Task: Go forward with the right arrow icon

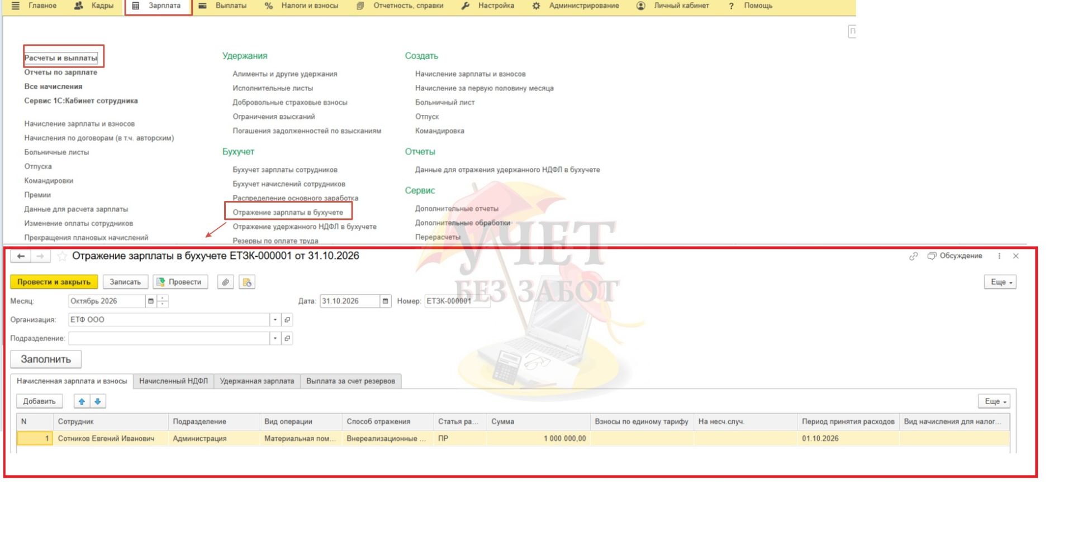Action: pos(40,256)
